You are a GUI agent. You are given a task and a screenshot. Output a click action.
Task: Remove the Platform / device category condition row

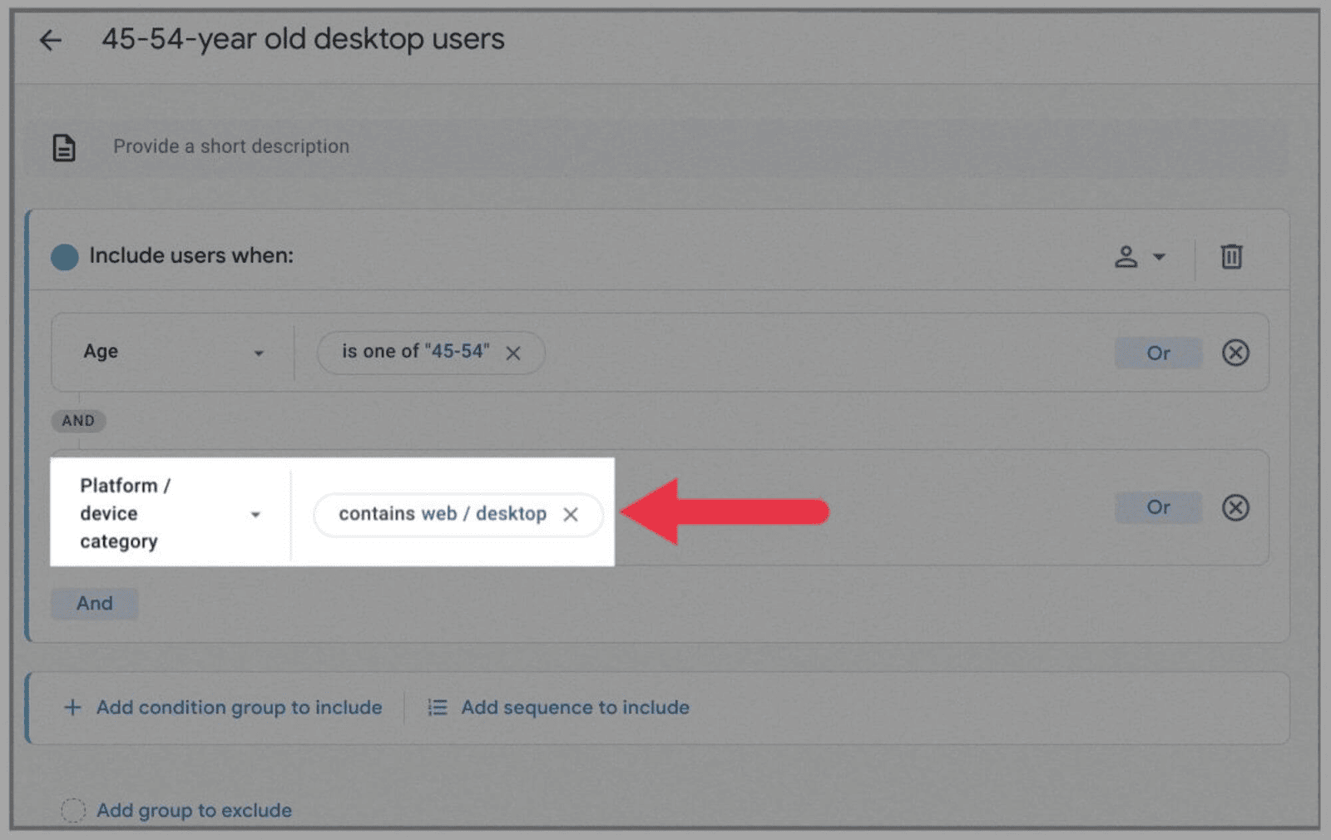[1236, 508]
